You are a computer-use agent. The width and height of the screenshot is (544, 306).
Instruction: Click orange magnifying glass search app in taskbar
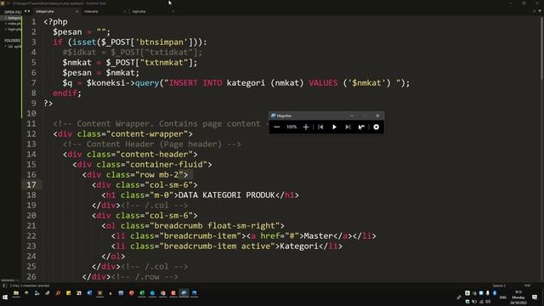(x=58, y=293)
